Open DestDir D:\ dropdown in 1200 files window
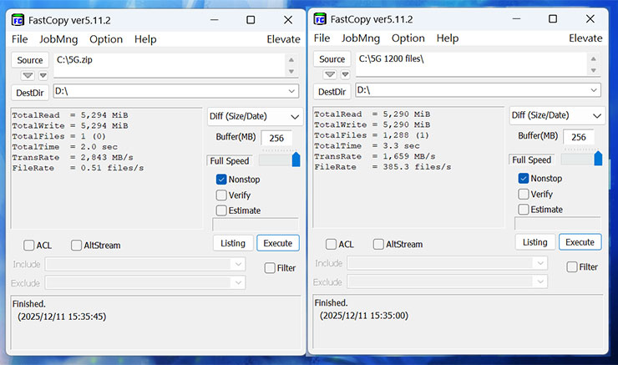The width and height of the screenshot is (618, 365). [x=593, y=90]
